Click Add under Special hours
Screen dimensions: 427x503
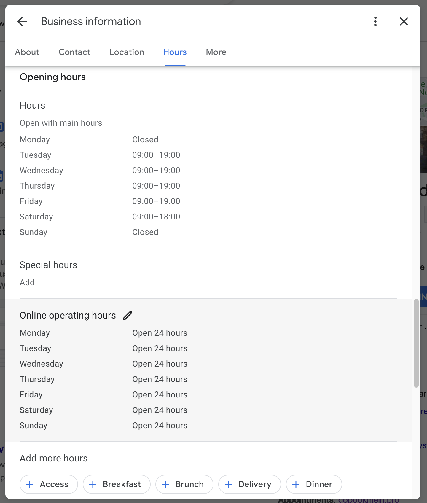27,282
